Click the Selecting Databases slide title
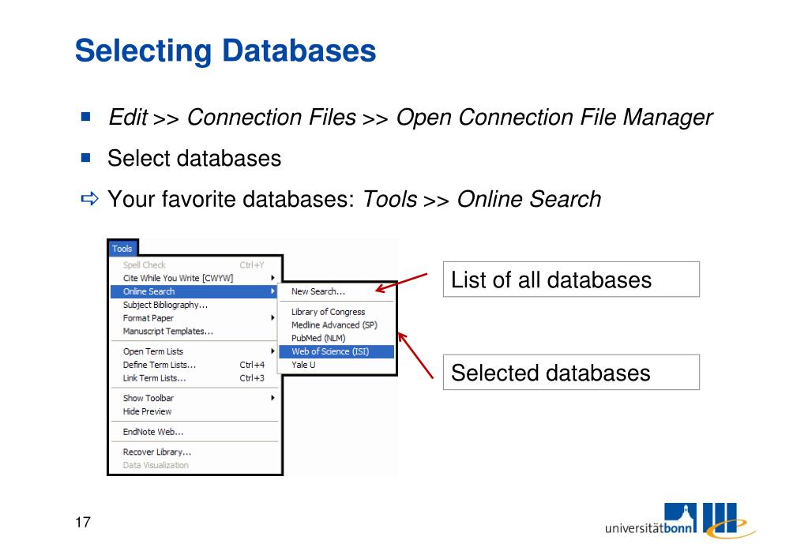Screen dimensions: 808x559 coord(226,51)
